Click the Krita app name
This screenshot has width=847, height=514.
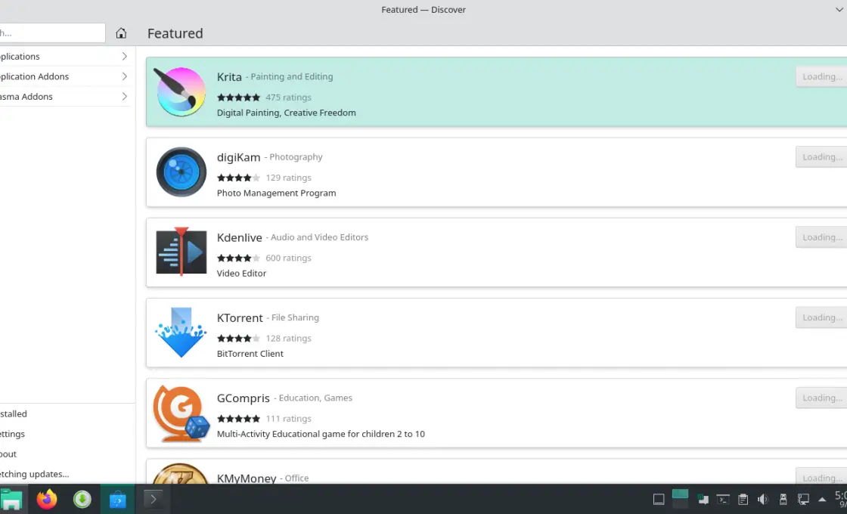[x=229, y=76]
